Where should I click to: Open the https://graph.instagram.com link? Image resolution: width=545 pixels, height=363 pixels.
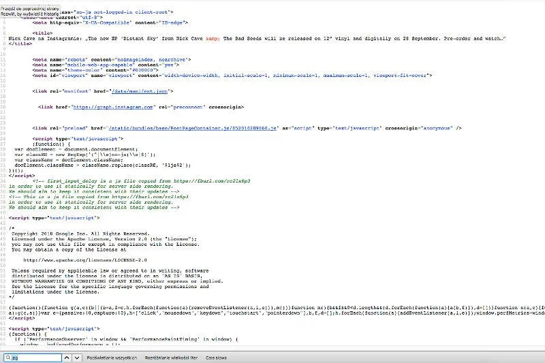pyautogui.click(x=113, y=107)
